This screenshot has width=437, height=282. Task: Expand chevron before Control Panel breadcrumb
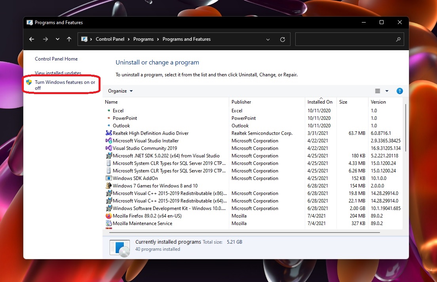(91, 40)
